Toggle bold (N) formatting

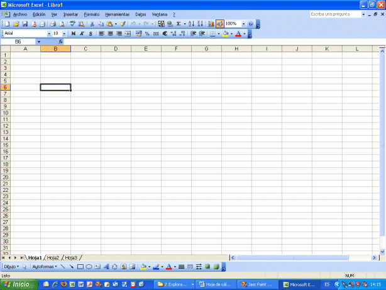tap(73, 34)
